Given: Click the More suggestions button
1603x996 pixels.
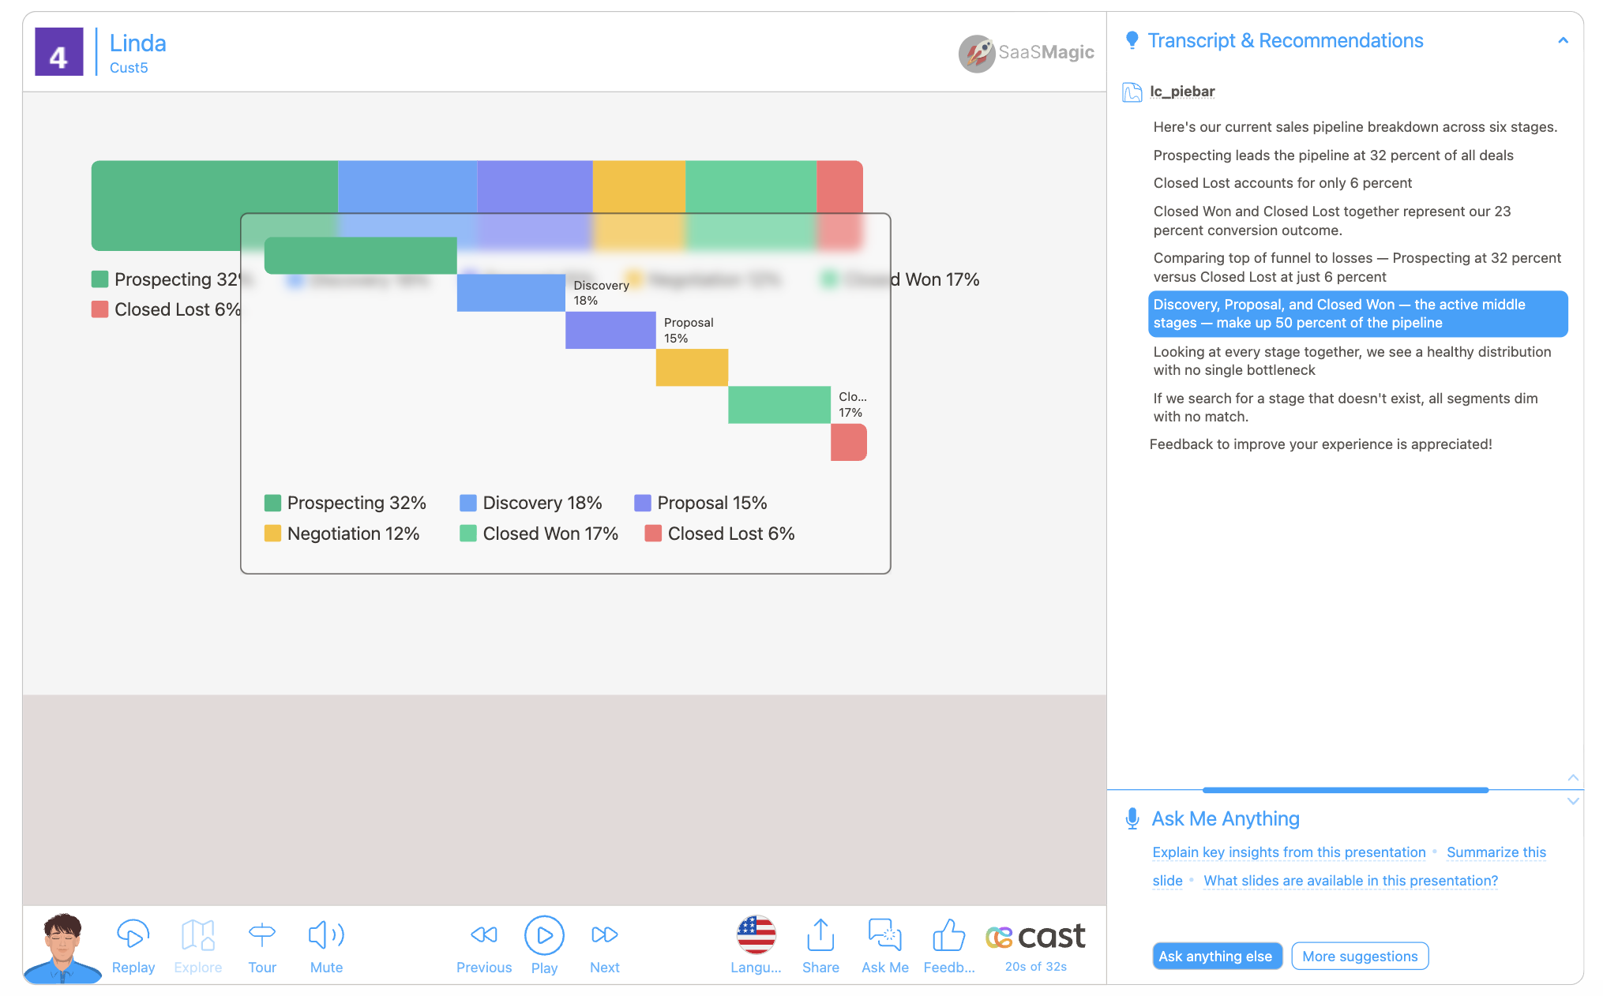Looking at the screenshot, I should (1359, 956).
